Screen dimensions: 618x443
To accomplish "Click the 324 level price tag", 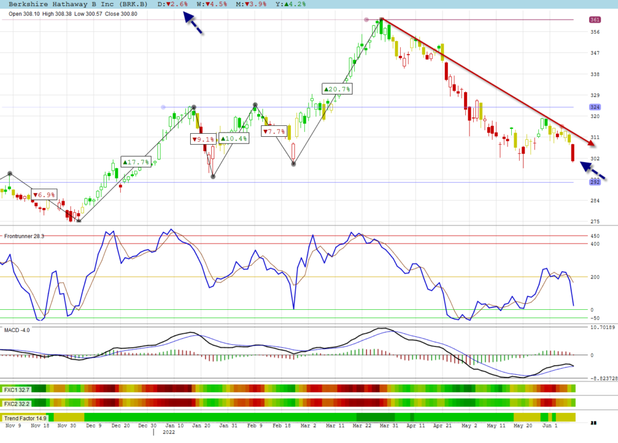I will pos(594,107).
